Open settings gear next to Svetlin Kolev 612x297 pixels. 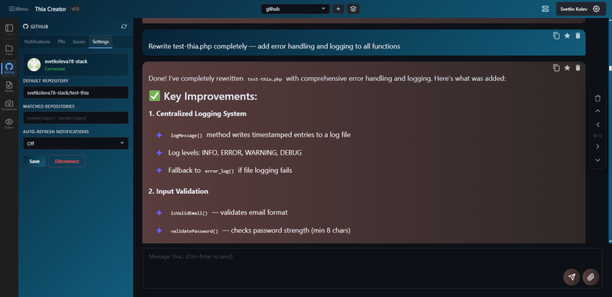[596, 8]
